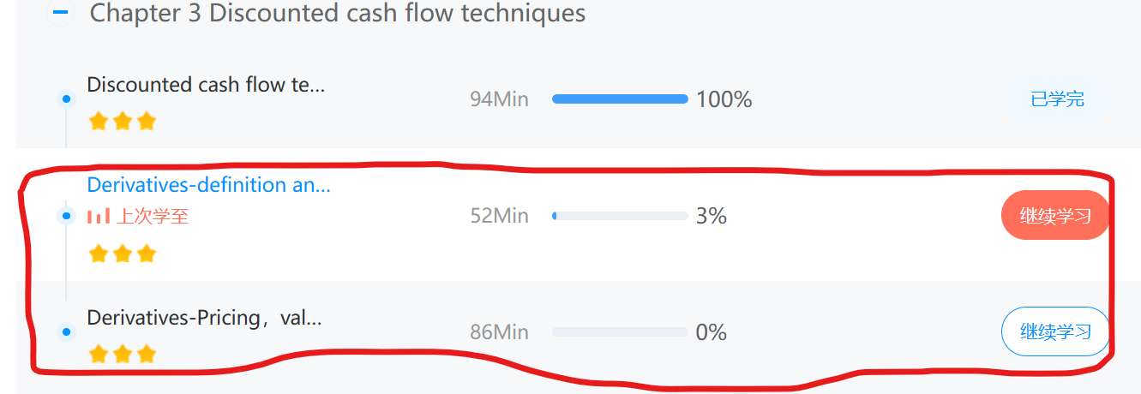
Task: Click the 0% progress bar
Action: (620, 331)
